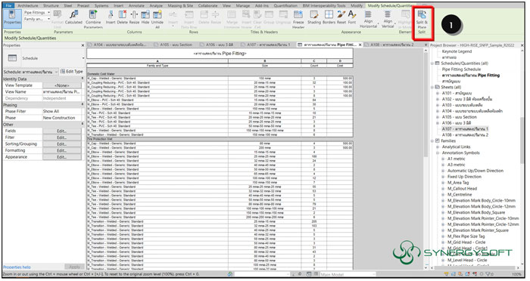Open the Schedule type selector dropdown
This screenshot has width=530, height=281.
click(x=83, y=58)
